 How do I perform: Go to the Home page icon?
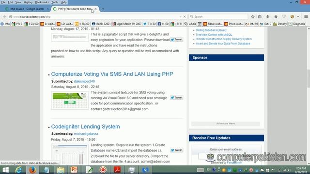tap(276, 17)
